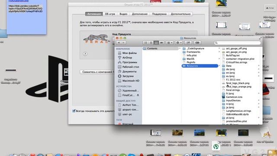Switch to the Видео tab
The height and width of the screenshot is (156, 277).
pos(123,14)
